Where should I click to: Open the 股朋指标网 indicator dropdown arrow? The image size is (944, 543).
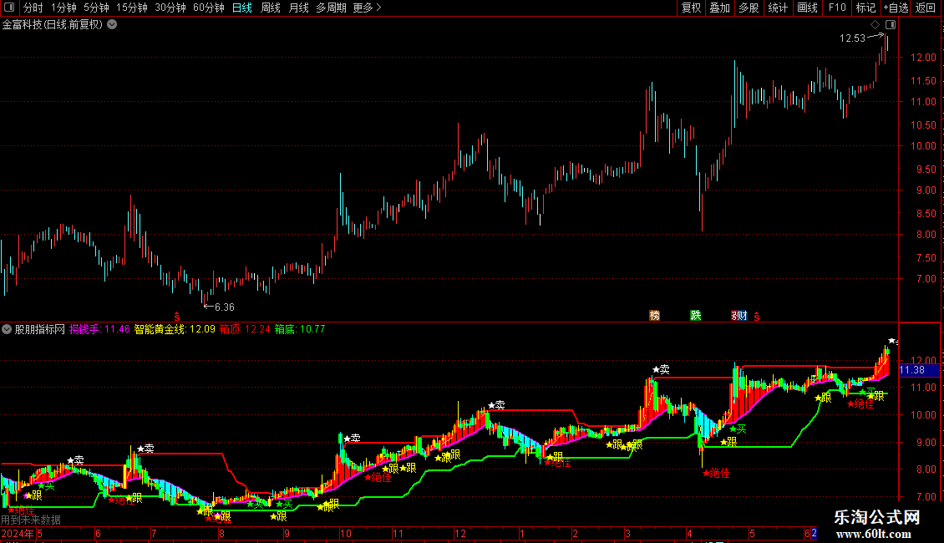point(7,329)
